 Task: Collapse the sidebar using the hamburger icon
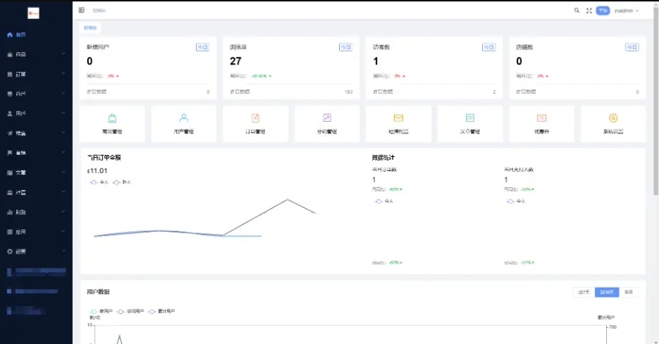[x=81, y=10]
